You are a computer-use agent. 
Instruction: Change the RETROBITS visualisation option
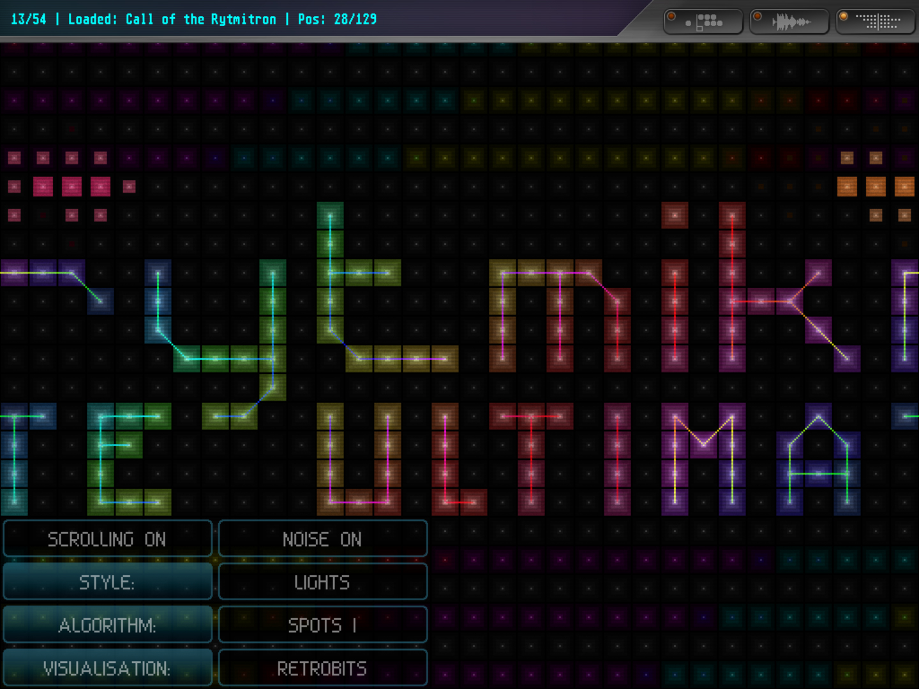coord(322,668)
